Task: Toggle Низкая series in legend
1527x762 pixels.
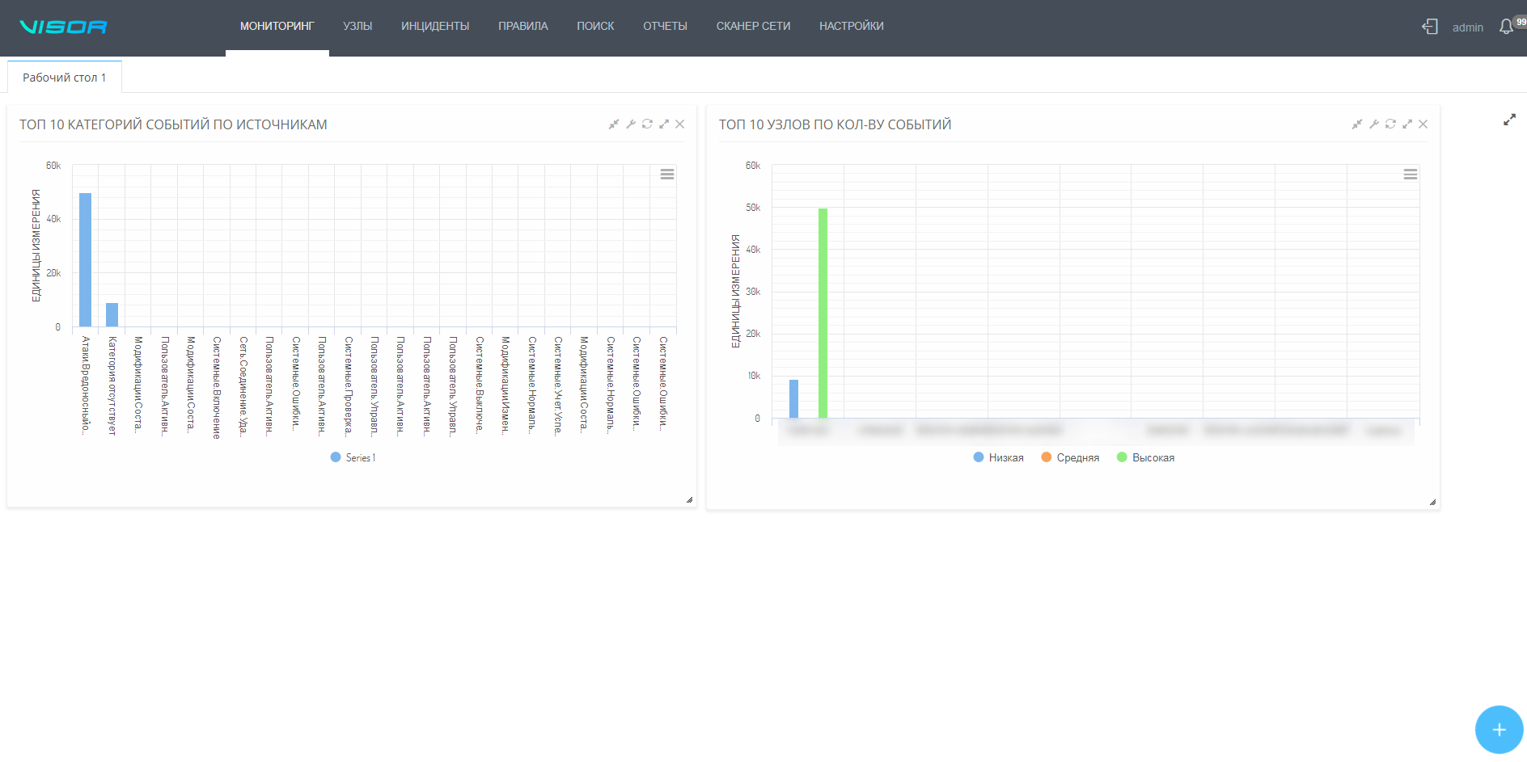Action: pyautogui.click(x=999, y=457)
